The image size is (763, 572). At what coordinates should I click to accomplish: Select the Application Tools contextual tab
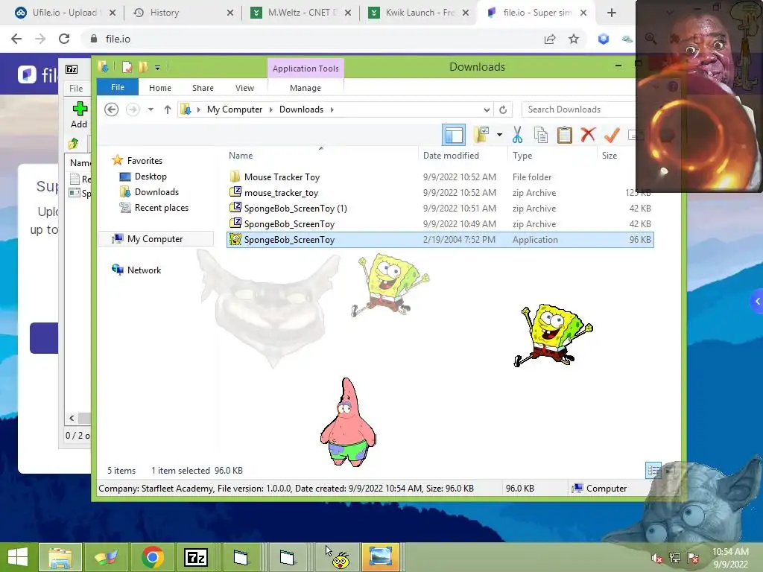(305, 69)
